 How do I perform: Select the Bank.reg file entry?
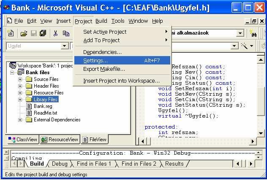coord(43,106)
